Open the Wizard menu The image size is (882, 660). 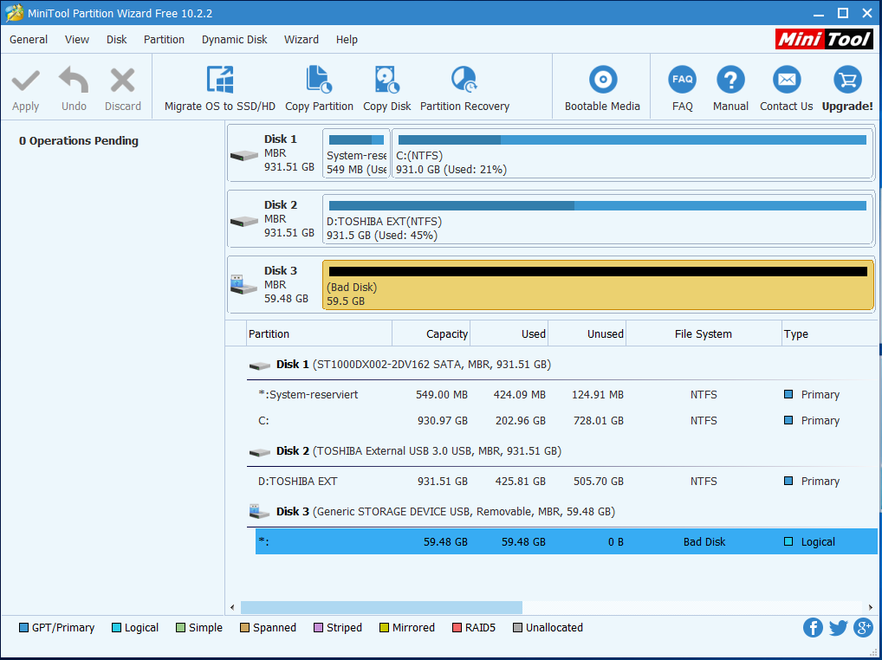point(302,39)
